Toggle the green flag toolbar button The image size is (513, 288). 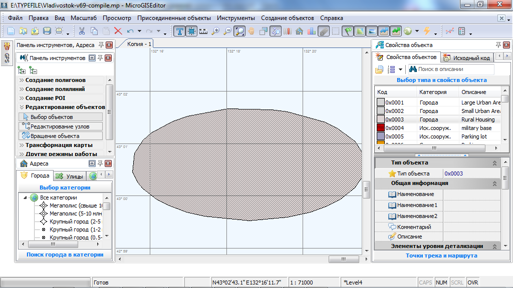pos(348,31)
